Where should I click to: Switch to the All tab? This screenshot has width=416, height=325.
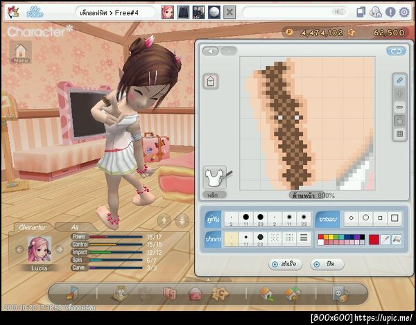(x=75, y=227)
